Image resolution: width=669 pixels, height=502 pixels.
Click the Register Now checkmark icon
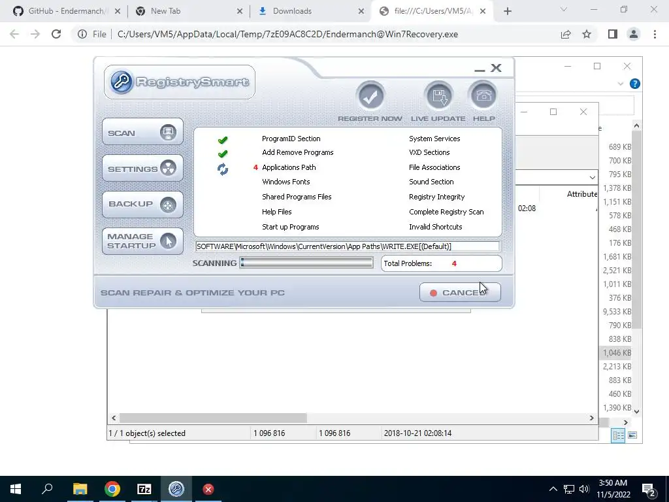coord(370,97)
